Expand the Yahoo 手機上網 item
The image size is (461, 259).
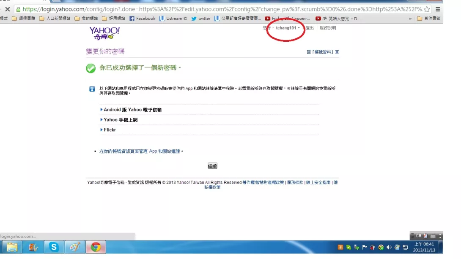(x=120, y=120)
